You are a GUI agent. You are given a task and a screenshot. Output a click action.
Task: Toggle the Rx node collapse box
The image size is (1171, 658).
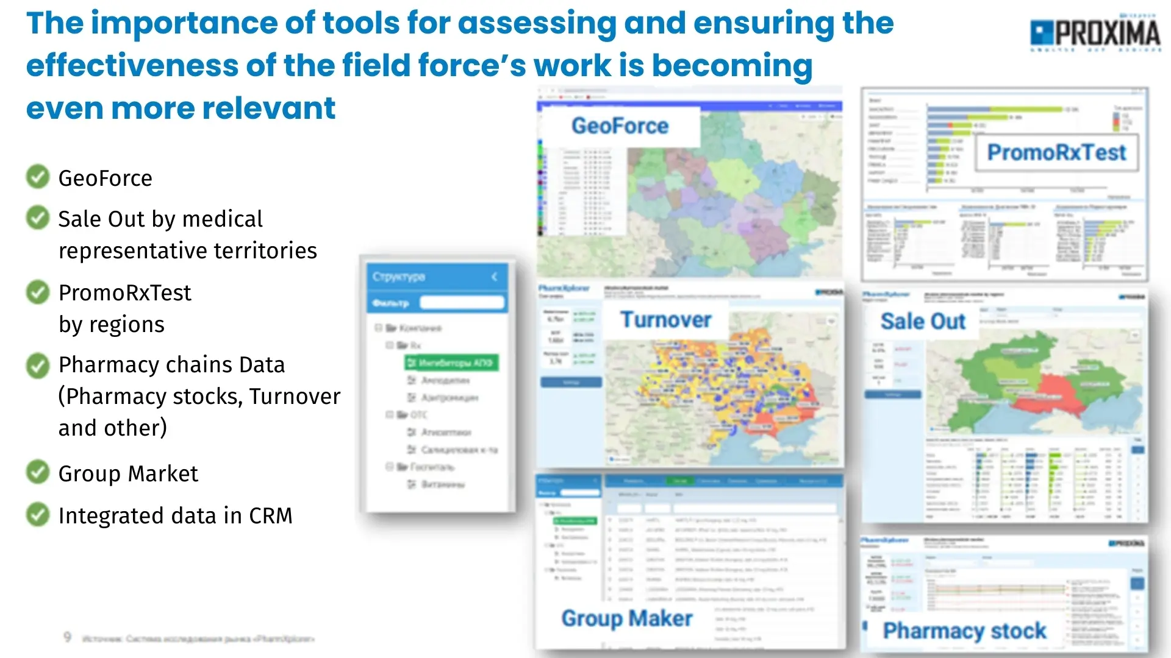click(389, 345)
